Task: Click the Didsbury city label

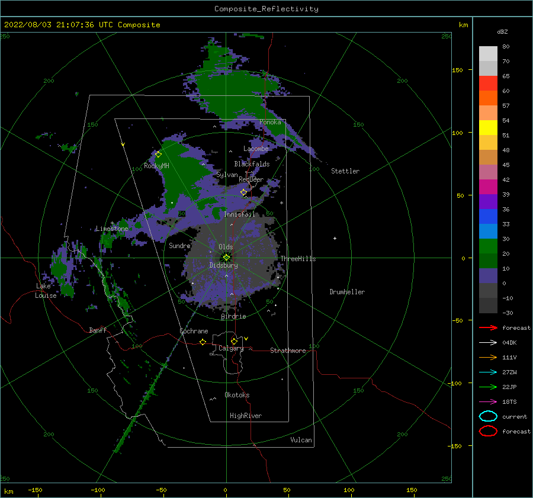Action: [224, 265]
